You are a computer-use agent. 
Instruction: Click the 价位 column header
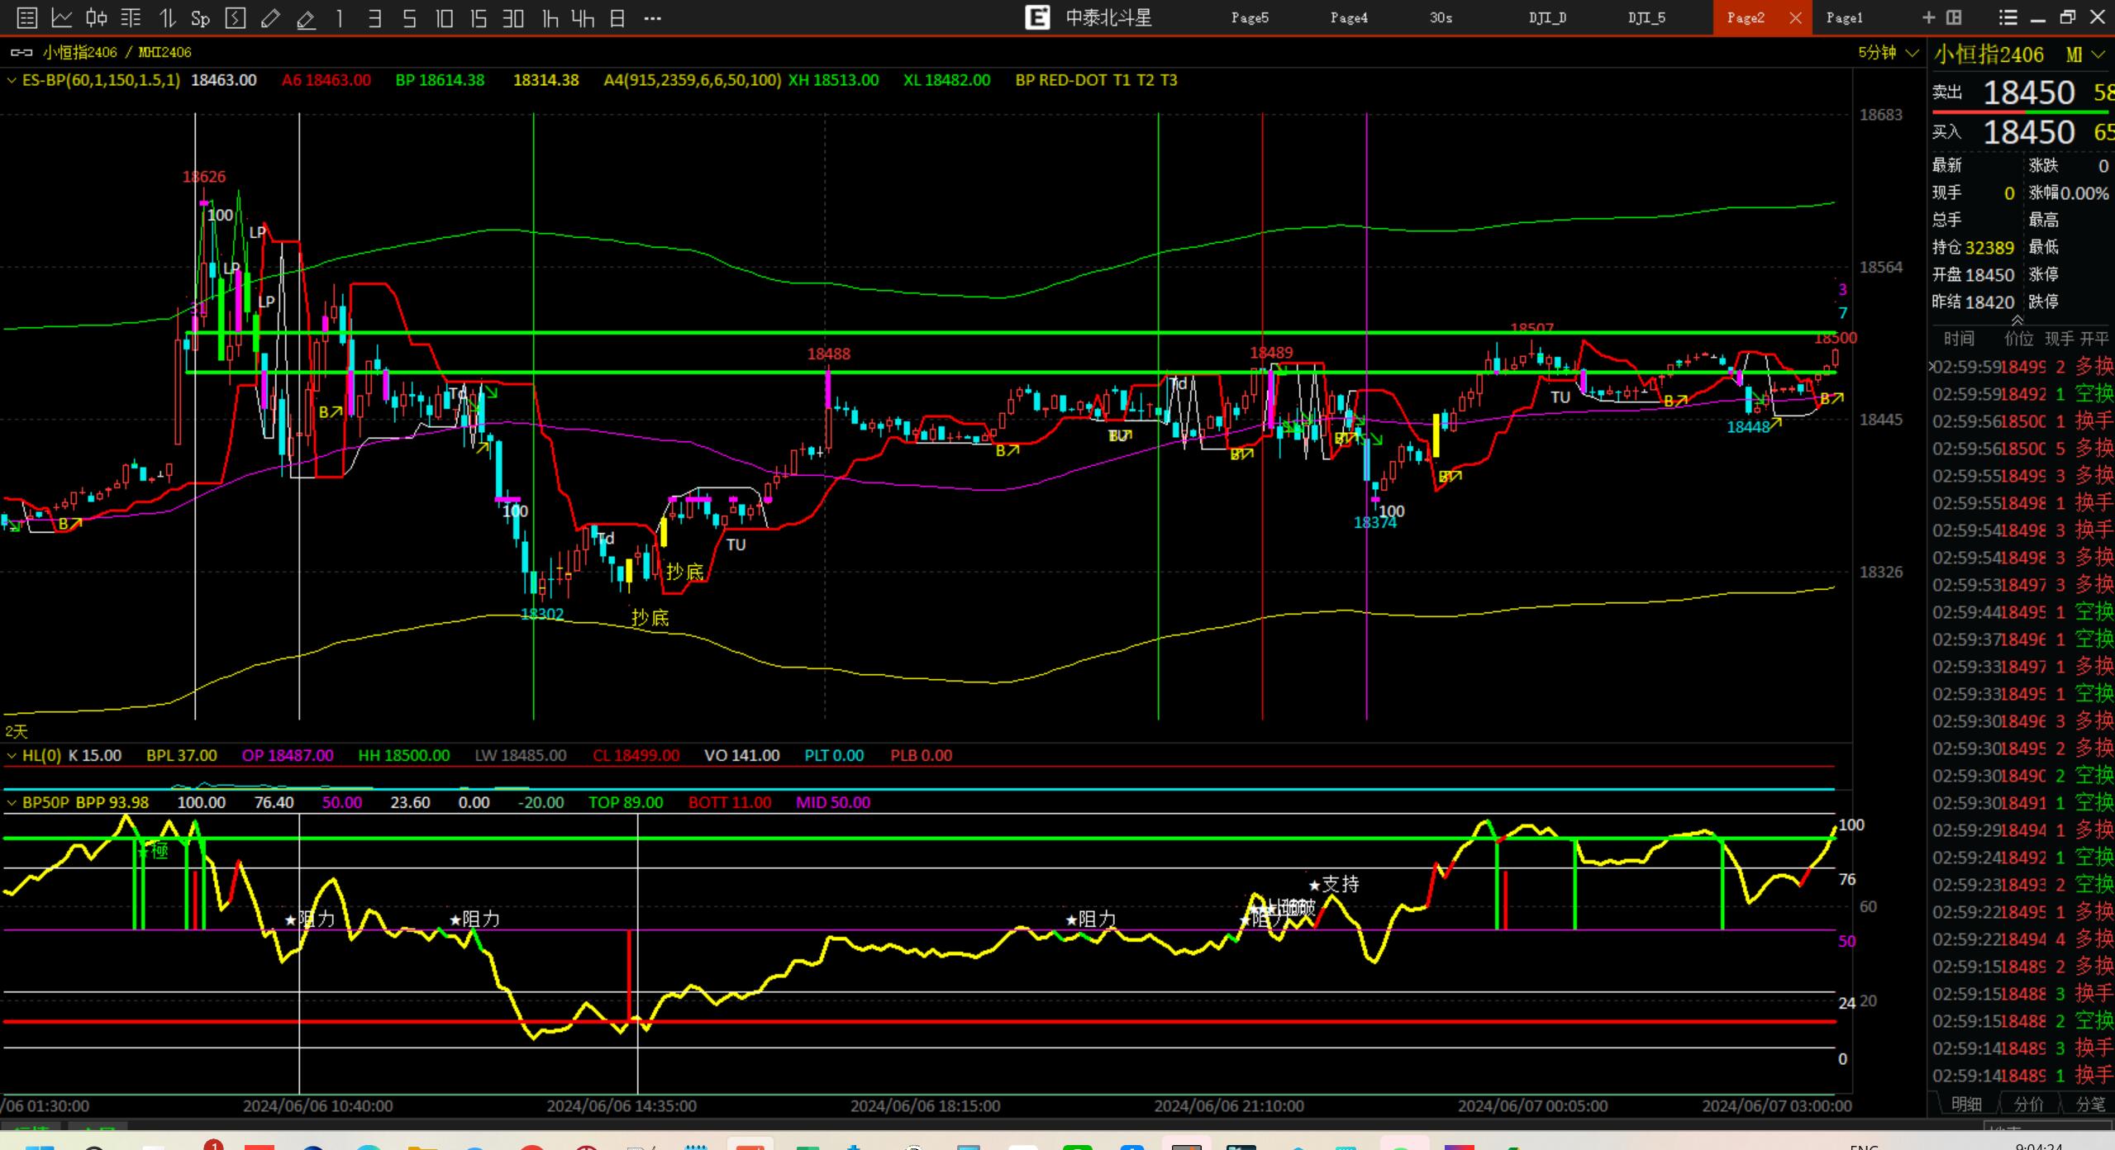2018,338
